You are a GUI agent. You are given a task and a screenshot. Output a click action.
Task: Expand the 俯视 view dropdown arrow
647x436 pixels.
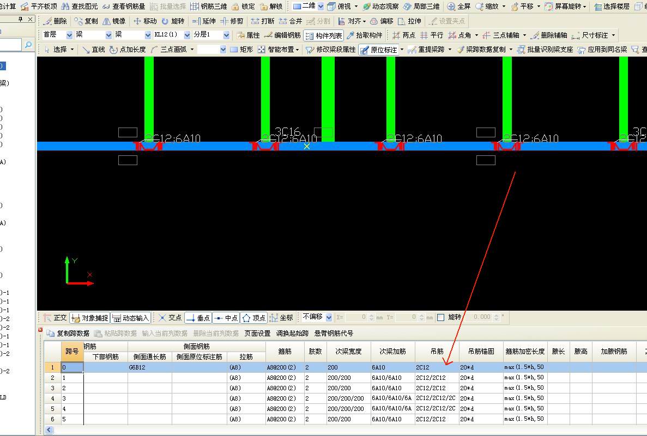pyautogui.click(x=356, y=7)
